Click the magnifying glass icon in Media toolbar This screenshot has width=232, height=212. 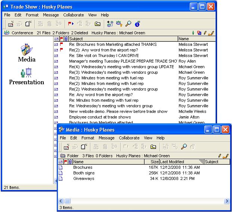click(x=183, y=147)
